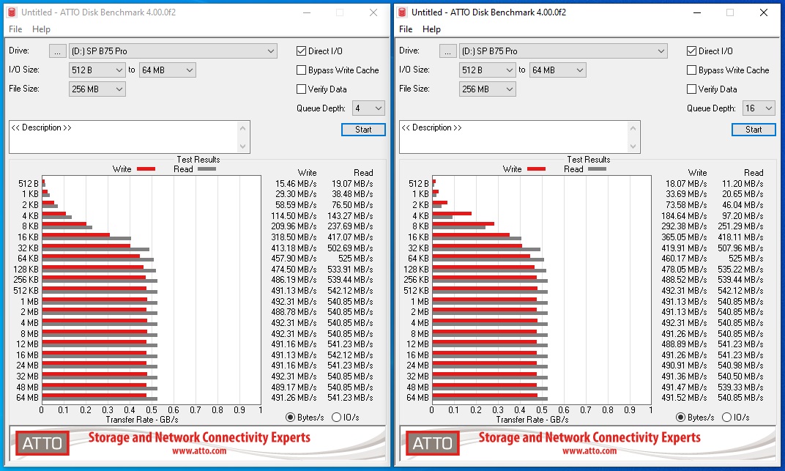Click 'Test Results' heading in the right window
This screenshot has height=471, width=785.
pos(589,160)
